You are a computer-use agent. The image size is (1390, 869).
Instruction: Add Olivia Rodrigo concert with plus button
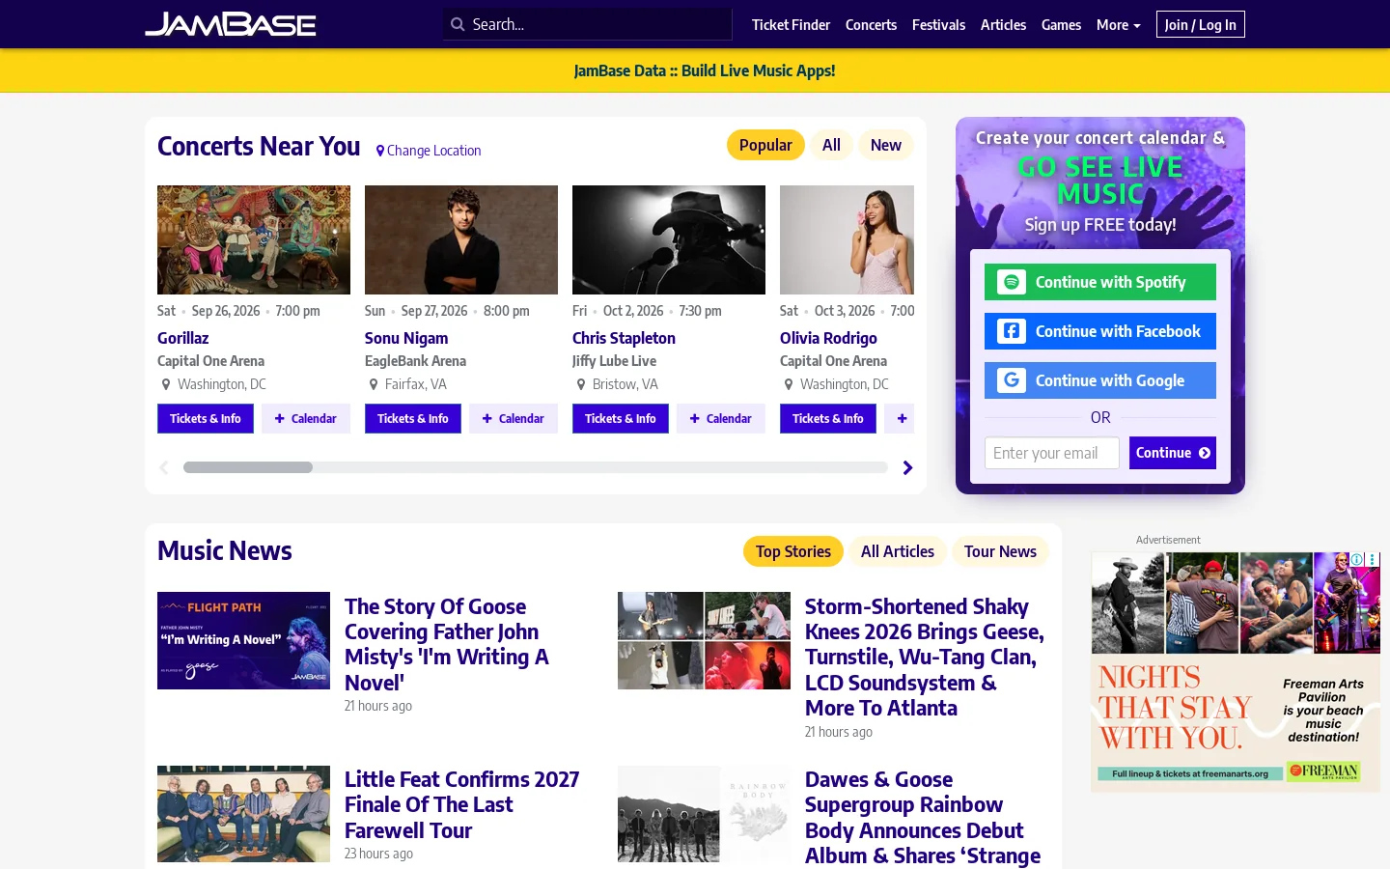click(x=902, y=418)
